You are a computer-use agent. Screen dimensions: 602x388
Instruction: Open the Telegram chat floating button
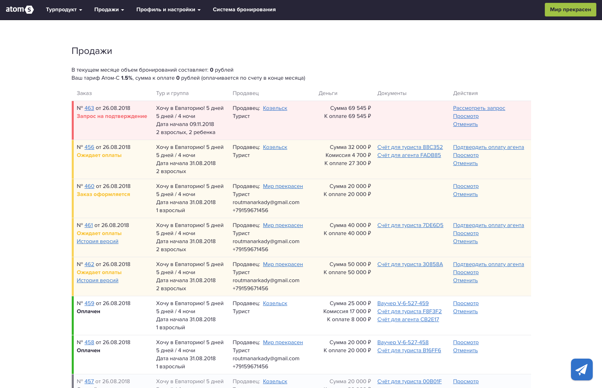point(581,369)
